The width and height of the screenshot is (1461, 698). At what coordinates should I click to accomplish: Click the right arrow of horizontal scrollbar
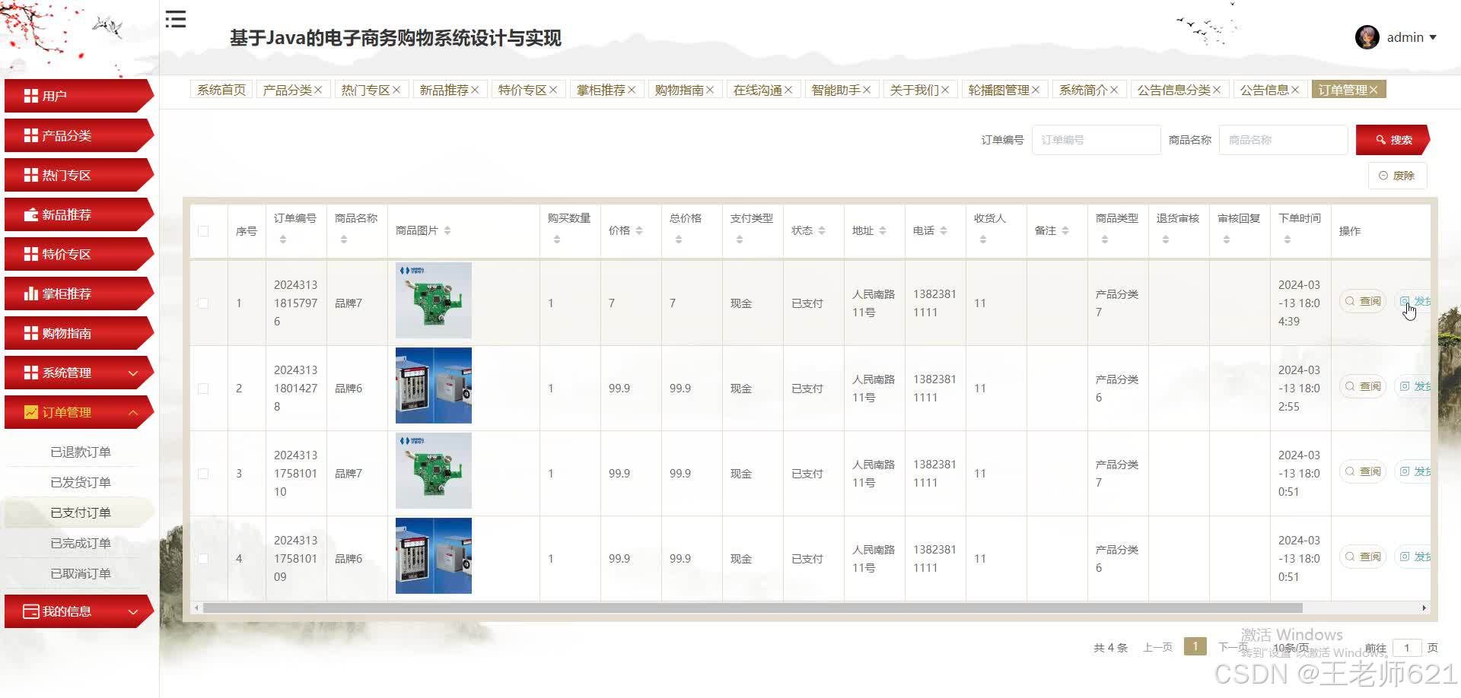coord(1424,608)
